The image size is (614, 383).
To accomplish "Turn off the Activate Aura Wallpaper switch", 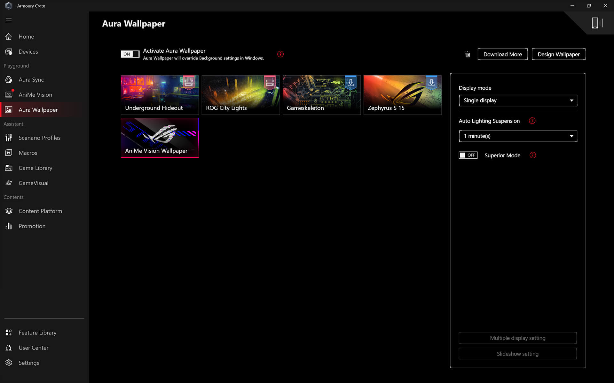I will 130,54.
